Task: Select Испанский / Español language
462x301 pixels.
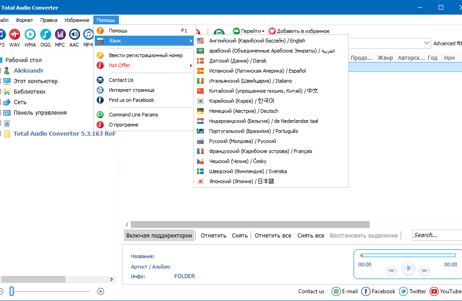Action: [x=271, y=71]
